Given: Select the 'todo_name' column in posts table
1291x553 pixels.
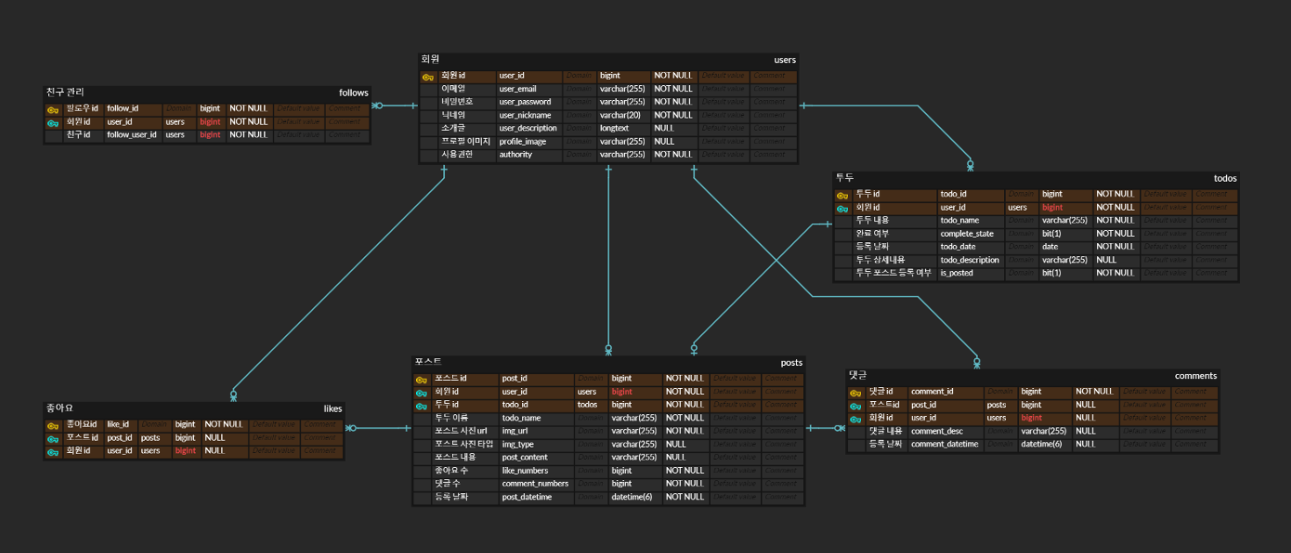Looking at the screenshot, I should [x=521, y=419].
